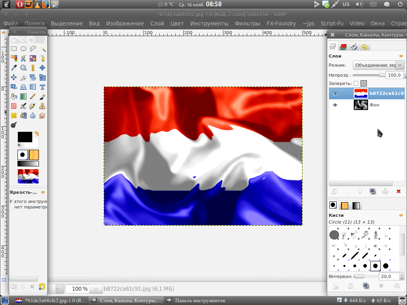Select the Zoom magnifier tool
Image resolution: width=407 pixels, height=305 pixels.
pyautogui.click(x=23, y=68)
